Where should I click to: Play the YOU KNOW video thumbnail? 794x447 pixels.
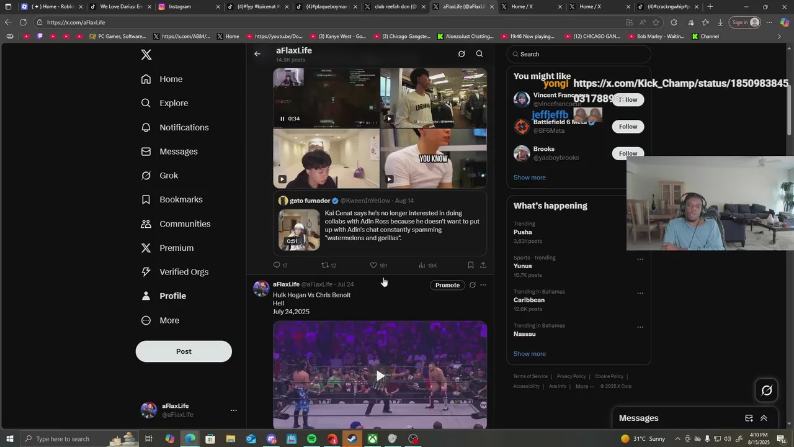tap(389, 179)
